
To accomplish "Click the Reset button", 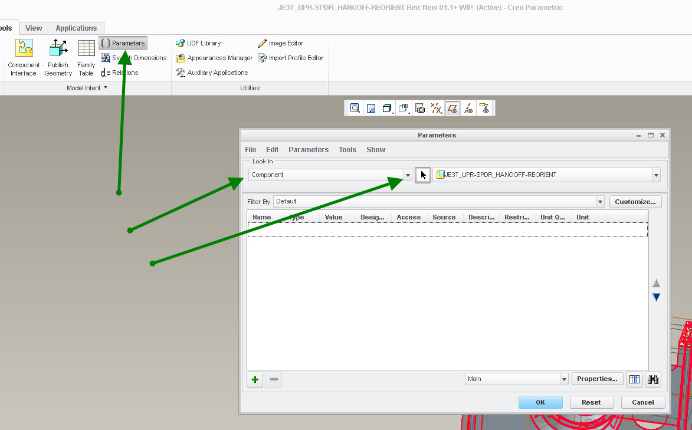I will click(591, 402).
